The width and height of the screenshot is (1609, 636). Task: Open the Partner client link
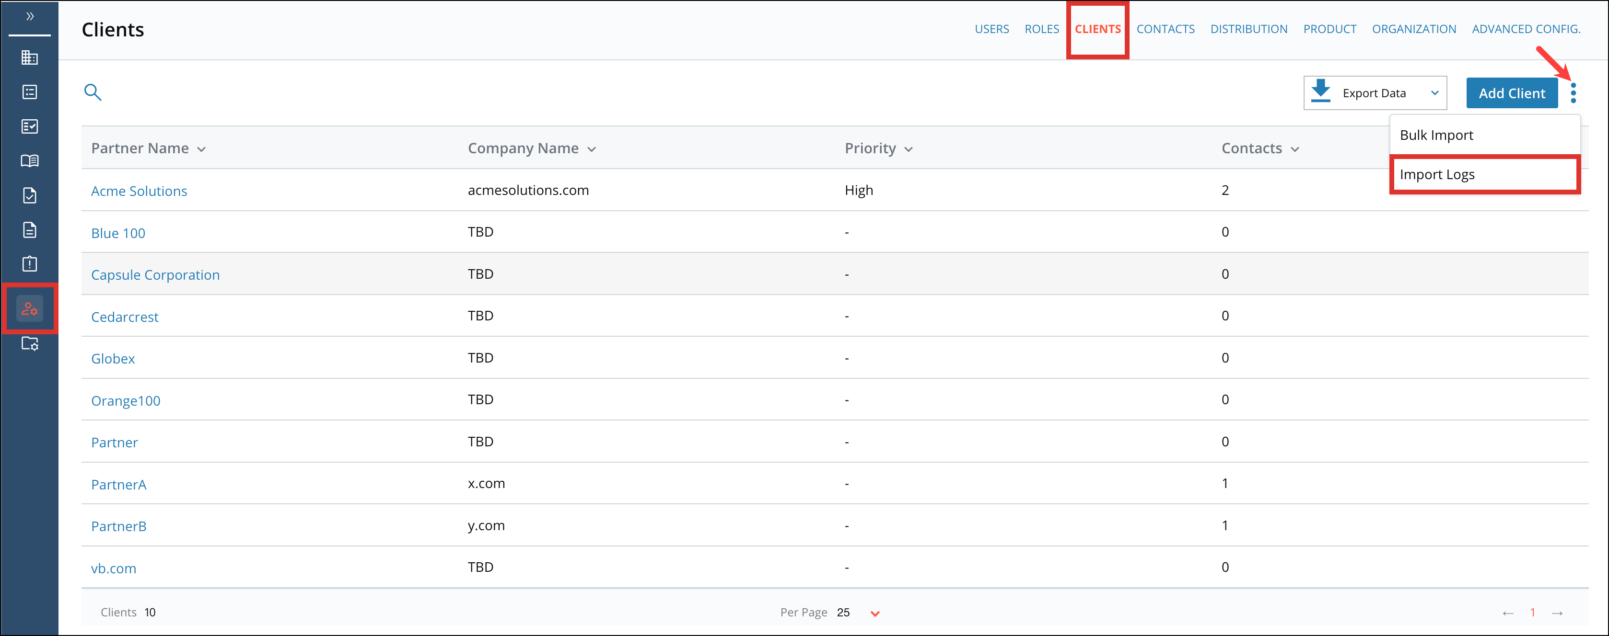(114, 442)
